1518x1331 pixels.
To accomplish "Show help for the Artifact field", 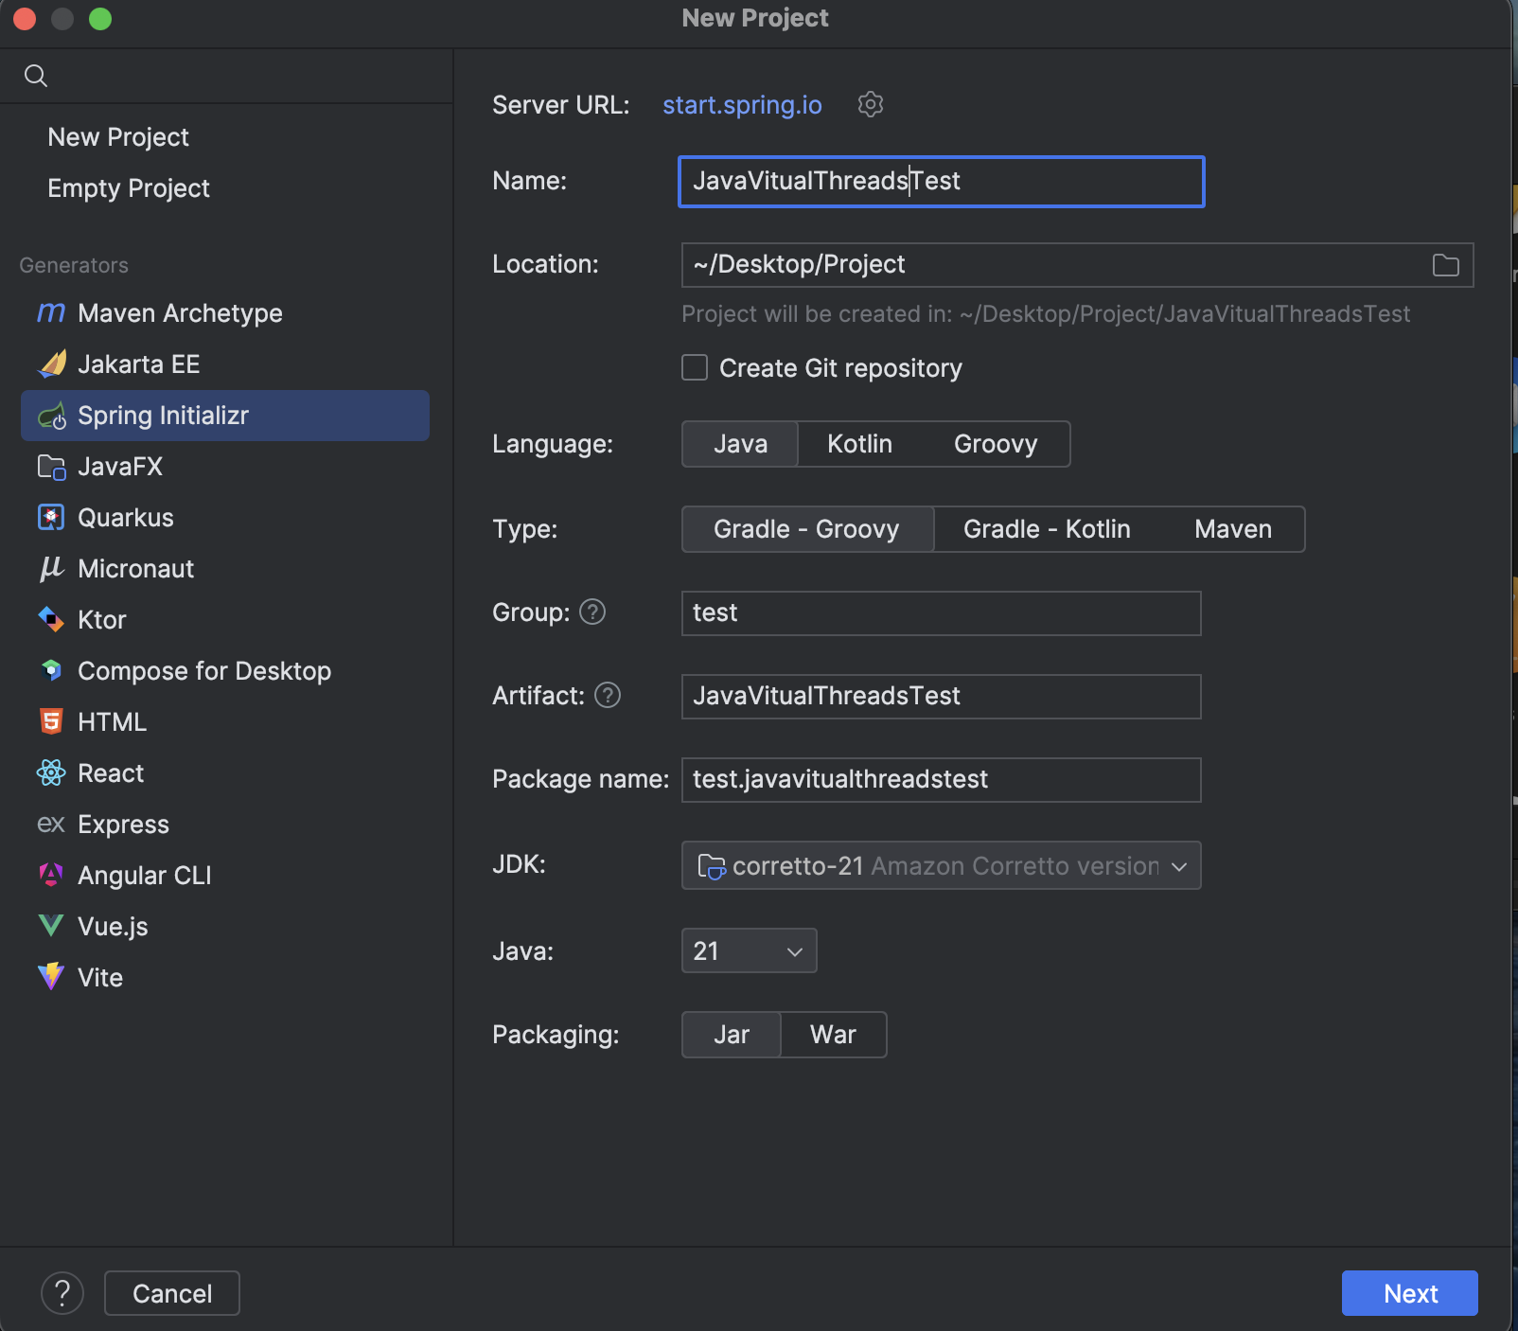I will pos(608,696).
